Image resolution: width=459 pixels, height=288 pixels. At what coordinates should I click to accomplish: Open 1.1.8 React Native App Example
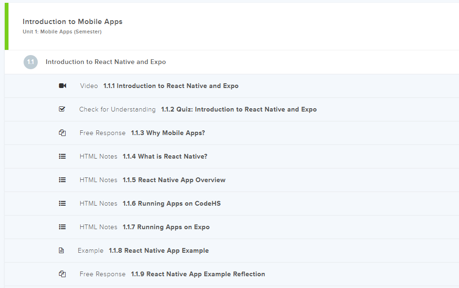(159, 251)
